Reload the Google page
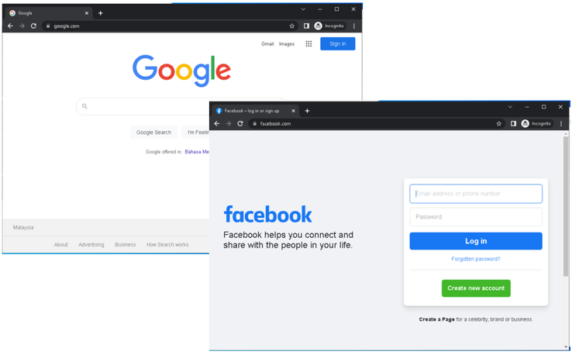The height and width of the screenshot is (355, 572). tap(33, 26)
